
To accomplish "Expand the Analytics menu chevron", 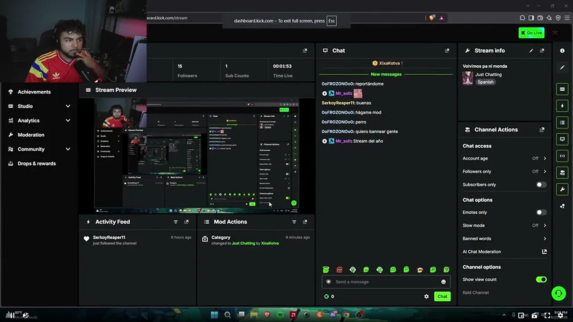I will [x=68, y=120].
